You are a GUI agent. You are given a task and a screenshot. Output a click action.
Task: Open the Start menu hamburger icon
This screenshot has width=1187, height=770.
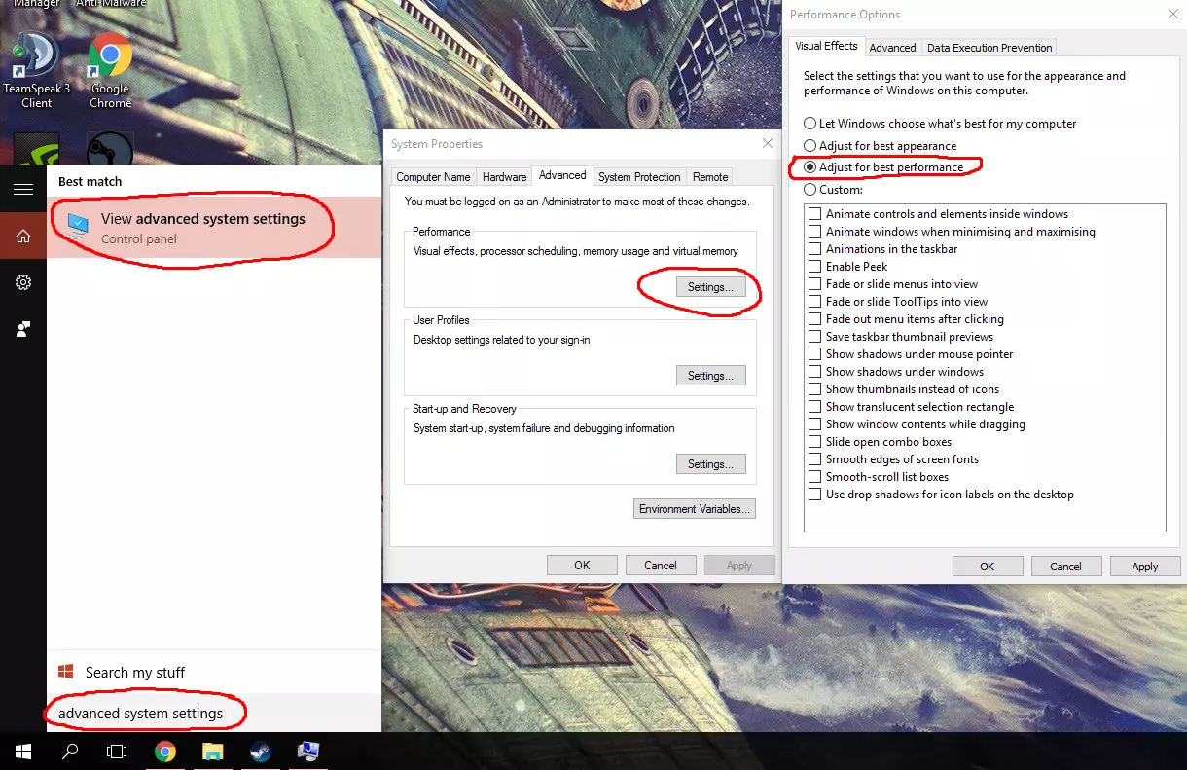click(23, 190)
